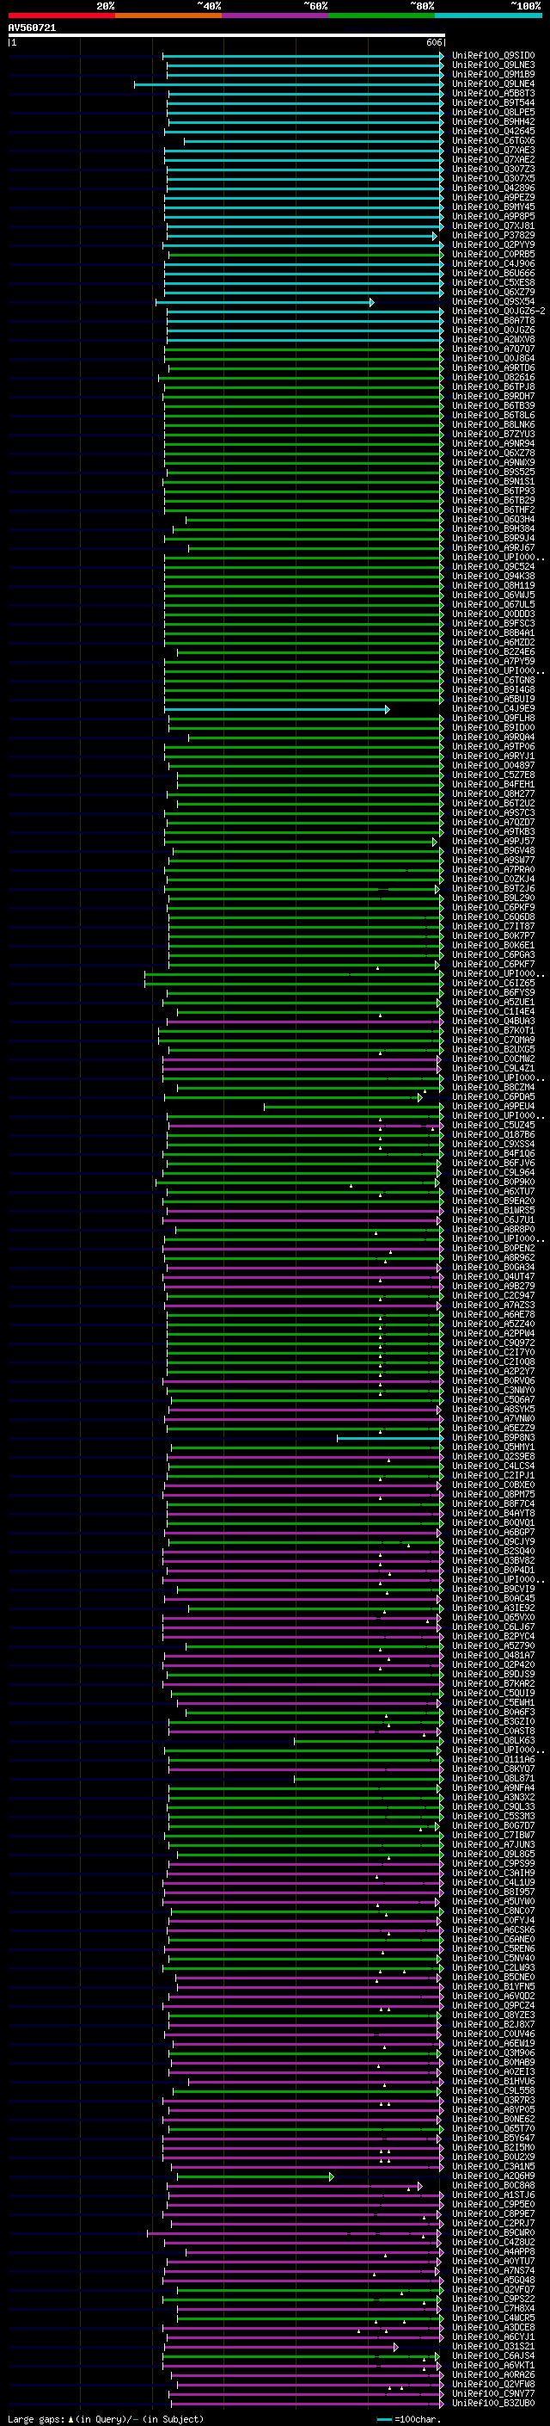550x2426 pixels.
Task: Click the purple alignment bar for Q31S21
Action: click(x=282, y=2347)
